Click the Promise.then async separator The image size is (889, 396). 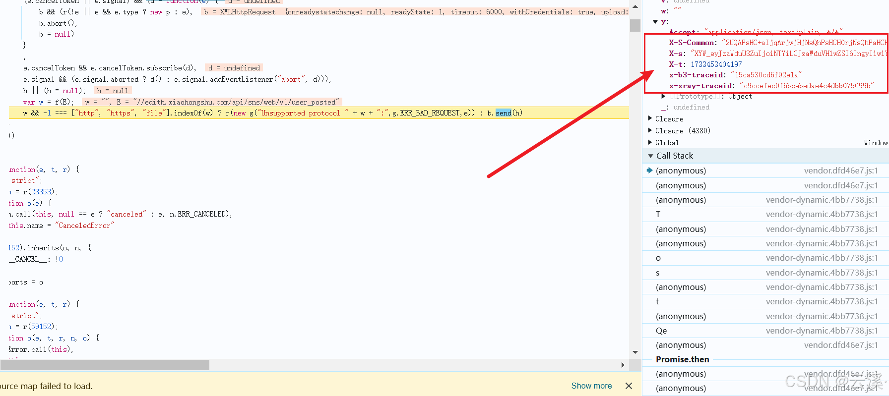(682, 359)
